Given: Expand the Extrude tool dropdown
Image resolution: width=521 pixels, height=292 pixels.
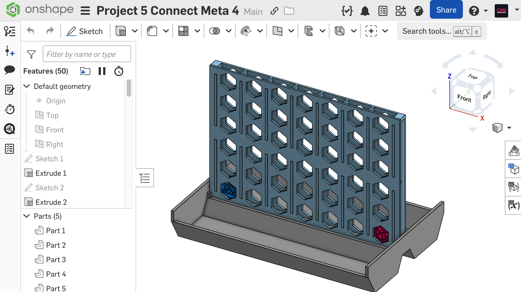Looking at the screenshot, I should pyautogui.click(x=135, y=31).
